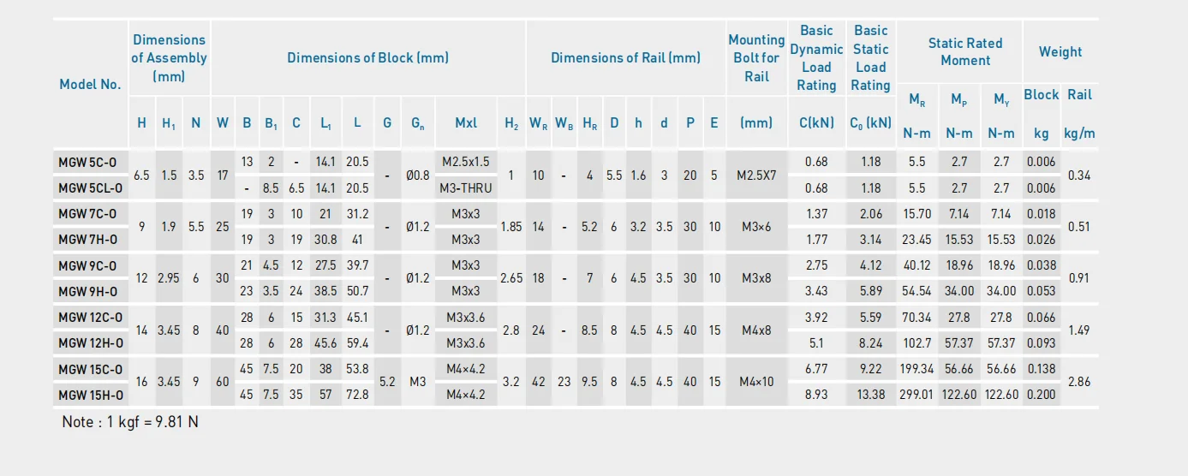Click the Dimensions of Assembly header
1188x476 pixels.
[169, 57]
